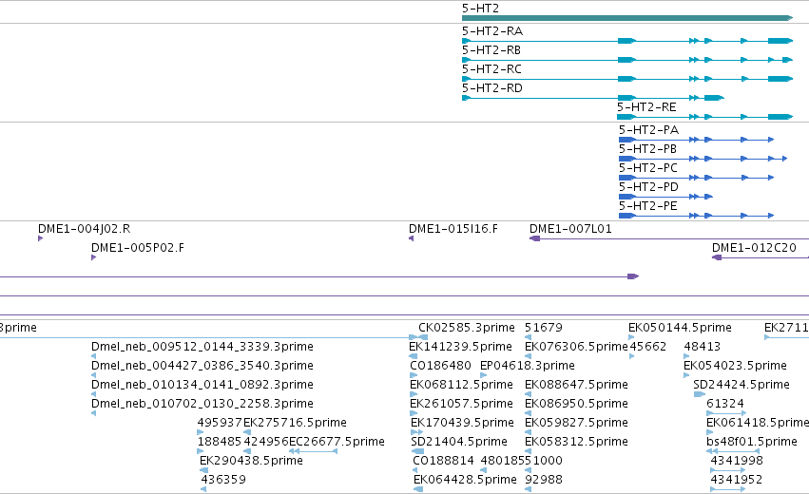Screen dimensions: 809x494
Task: Click the 436359 feature label
Action: click(x=223, y=480)
